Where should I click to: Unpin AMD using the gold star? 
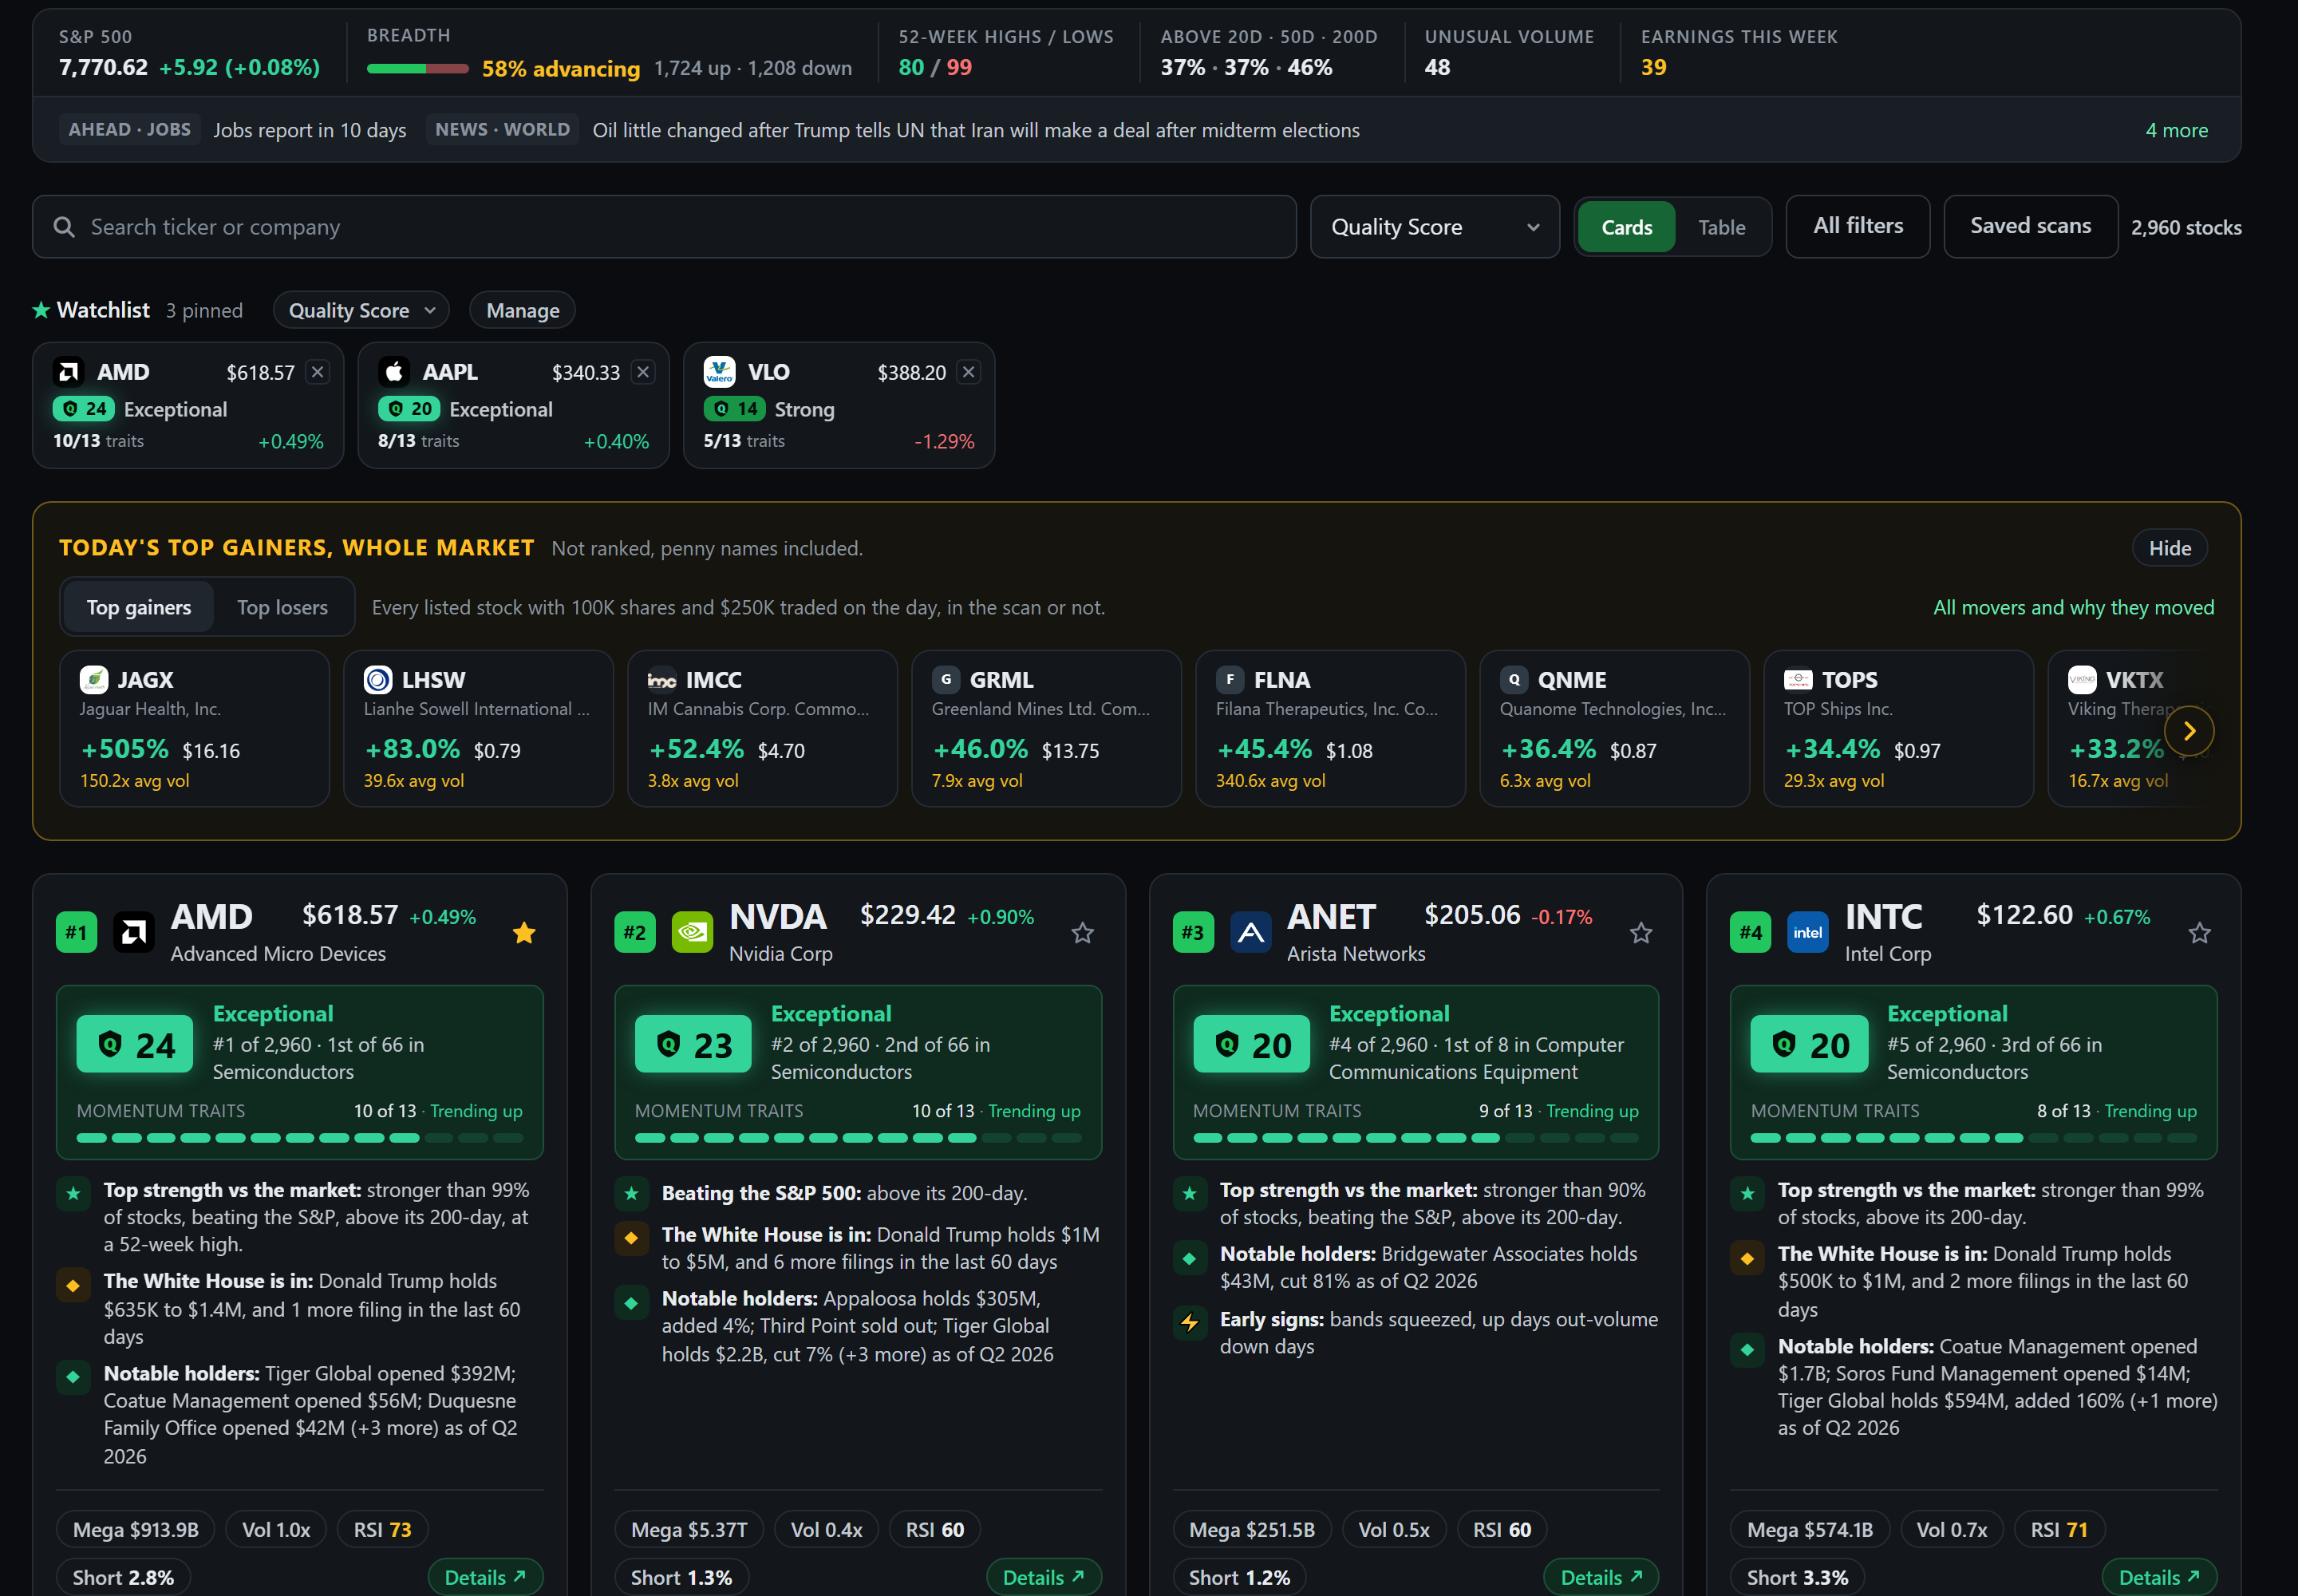tap(524, 933)
